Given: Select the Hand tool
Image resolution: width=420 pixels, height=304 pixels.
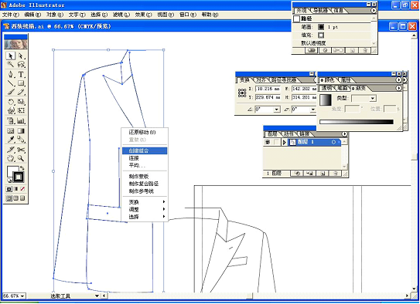Looking at the screenshot, I should [11, 158].
